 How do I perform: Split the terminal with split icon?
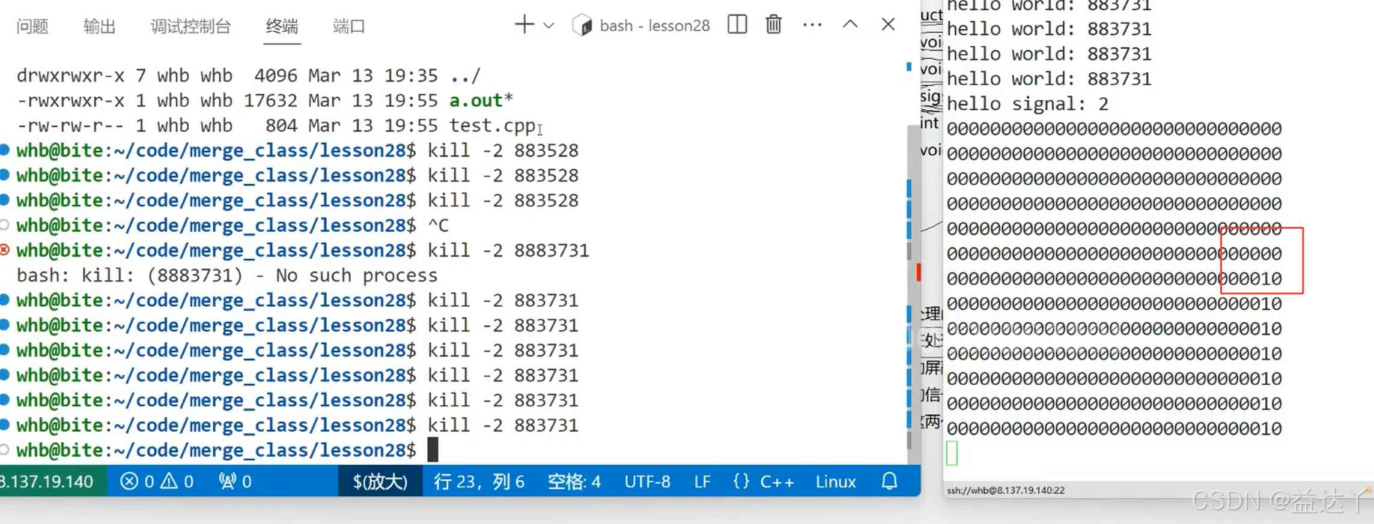(x=737, y=25)
